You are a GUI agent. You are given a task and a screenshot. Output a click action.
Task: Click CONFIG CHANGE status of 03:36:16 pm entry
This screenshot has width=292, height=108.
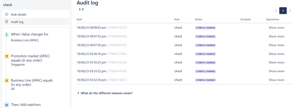pyautogui.click(x=205, y=54)
